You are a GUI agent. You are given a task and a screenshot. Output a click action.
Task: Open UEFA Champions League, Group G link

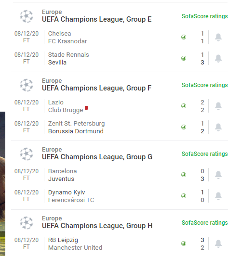[x=97, y=157]
